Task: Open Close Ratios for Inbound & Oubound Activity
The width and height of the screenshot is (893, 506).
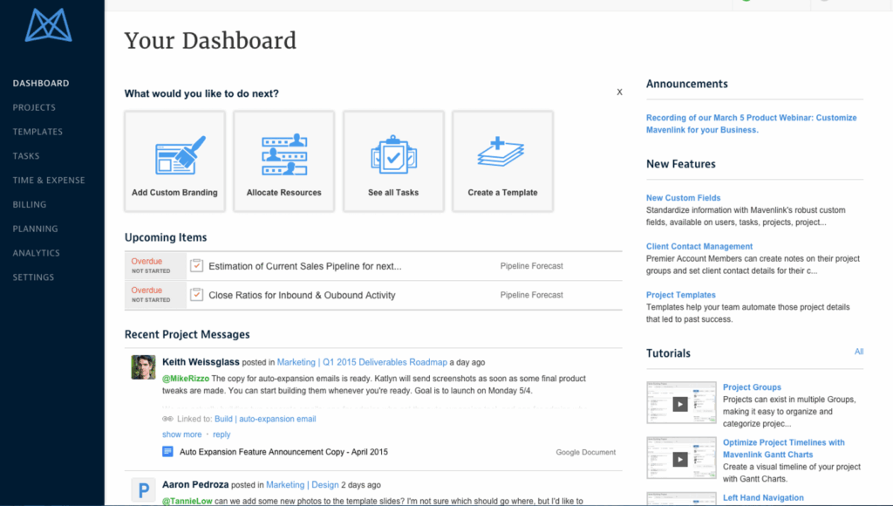Action: click(x=302, y=295)
